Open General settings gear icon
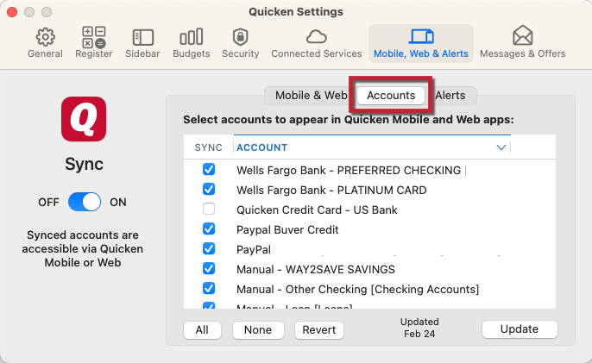The width and height of the screenshot is (592, 363). pos(45,37)
